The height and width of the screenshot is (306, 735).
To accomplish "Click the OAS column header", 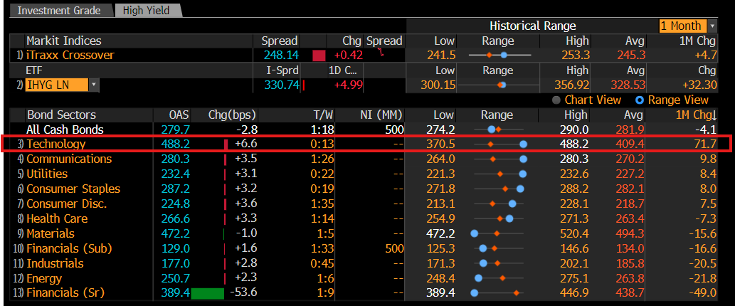I will click(179, 115).
